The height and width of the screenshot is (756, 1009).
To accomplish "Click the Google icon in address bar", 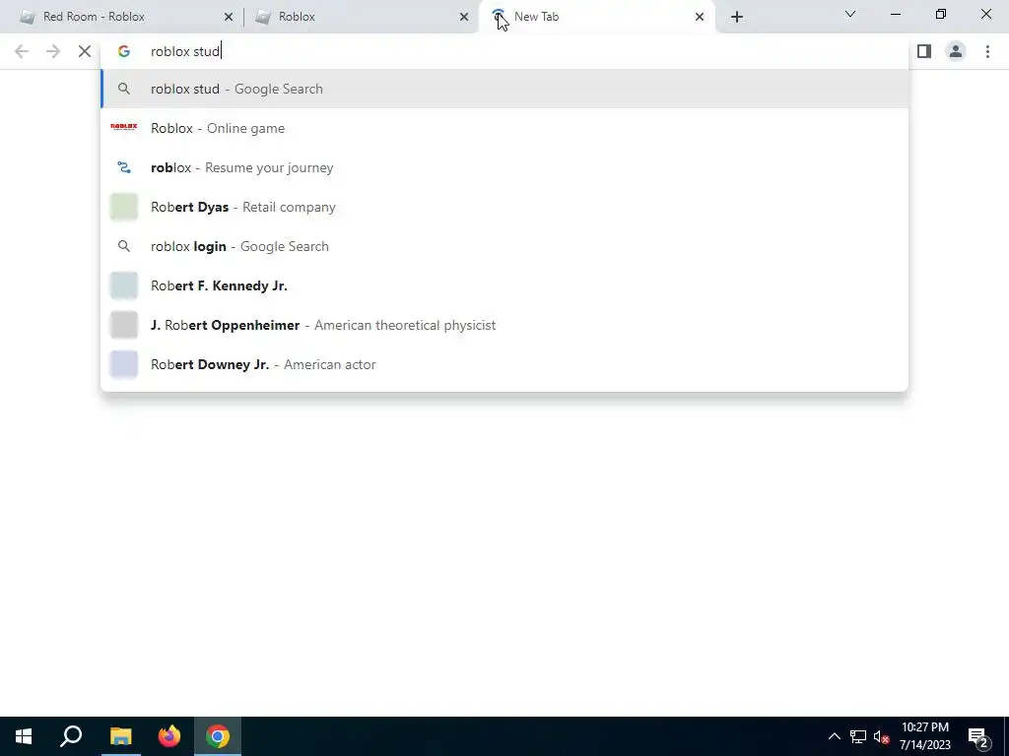I will [123, 51].
